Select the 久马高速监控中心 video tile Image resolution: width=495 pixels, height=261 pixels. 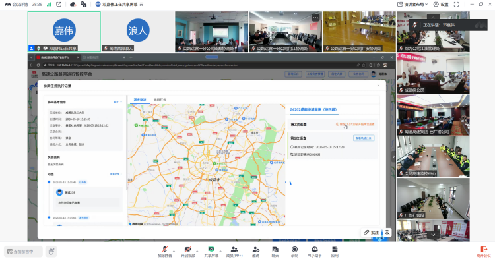433,157
